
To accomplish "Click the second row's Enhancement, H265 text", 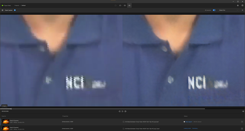I will (67, 129).
